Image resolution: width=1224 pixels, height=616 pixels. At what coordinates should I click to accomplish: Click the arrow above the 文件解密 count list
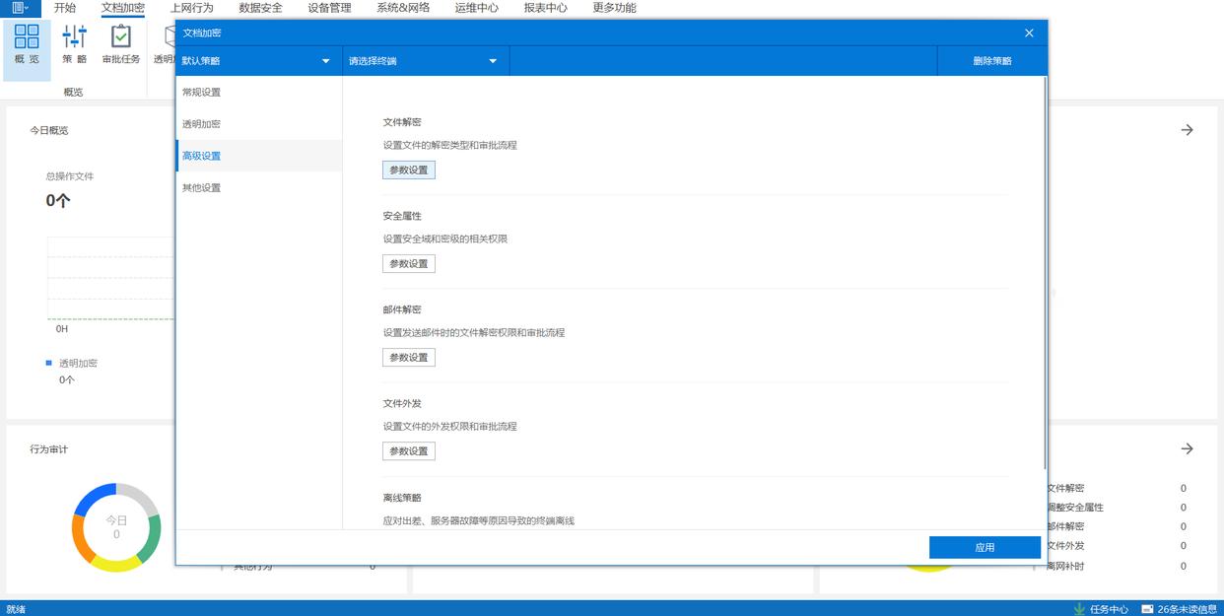click(1187, 448)
